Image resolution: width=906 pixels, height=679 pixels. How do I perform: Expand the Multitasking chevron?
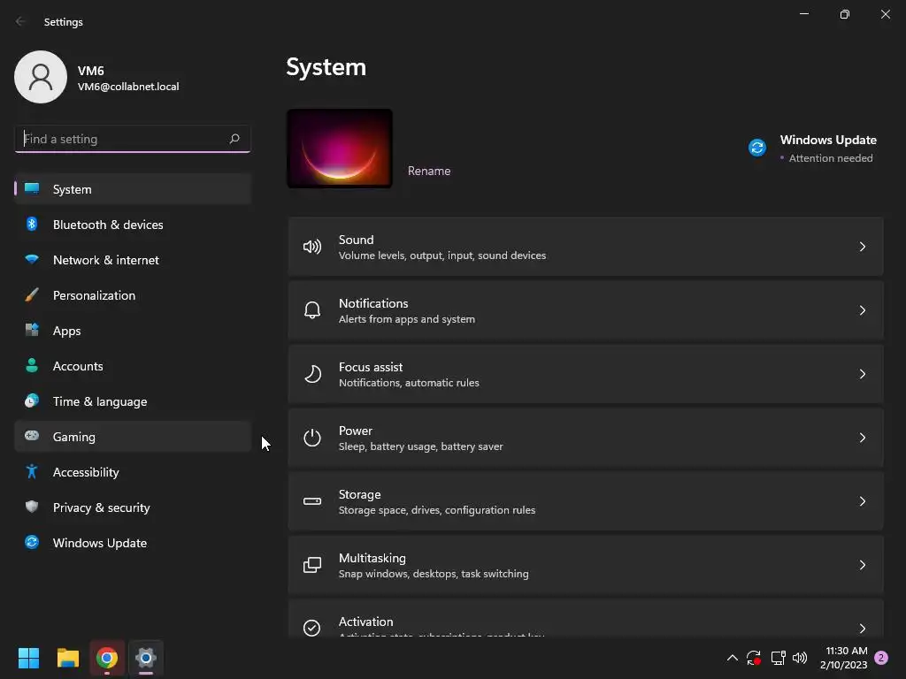point(862,565)
